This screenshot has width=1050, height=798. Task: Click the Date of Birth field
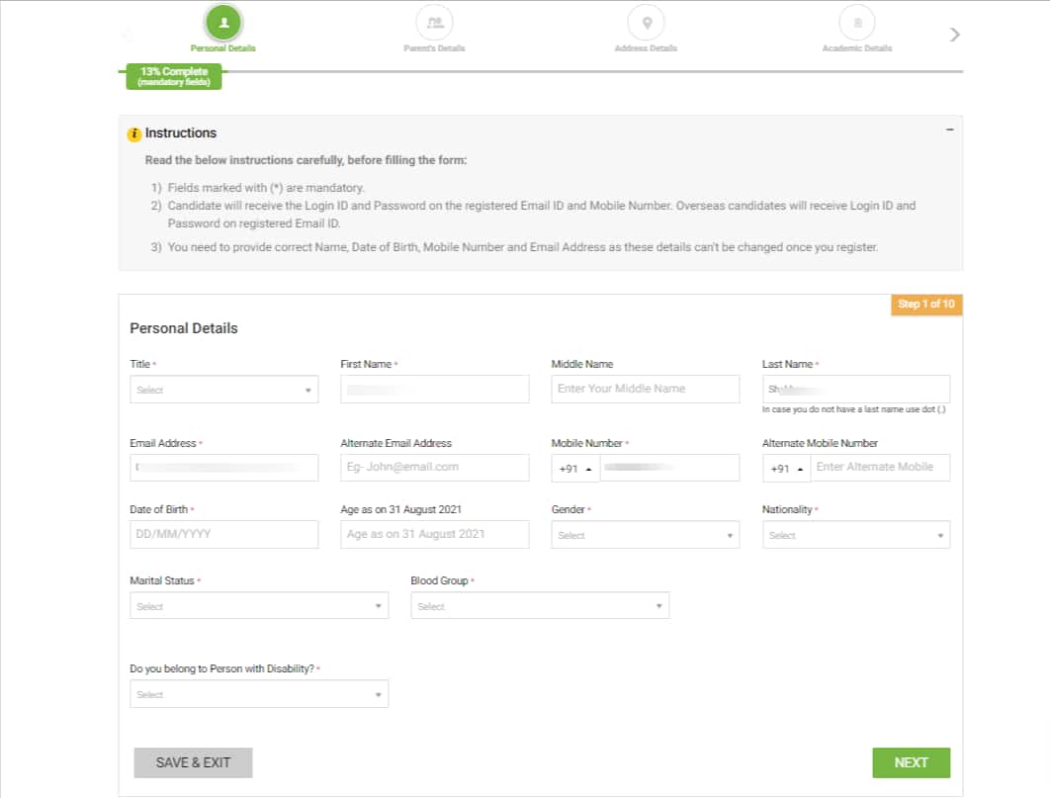pyautogui.click(x=223, y=534)
